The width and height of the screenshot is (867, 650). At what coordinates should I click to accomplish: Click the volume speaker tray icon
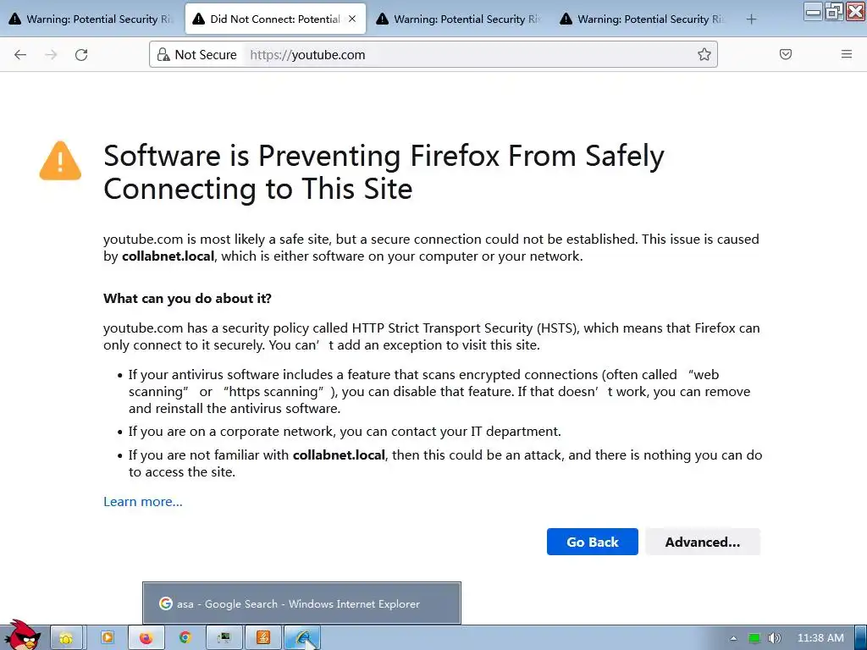774,638
